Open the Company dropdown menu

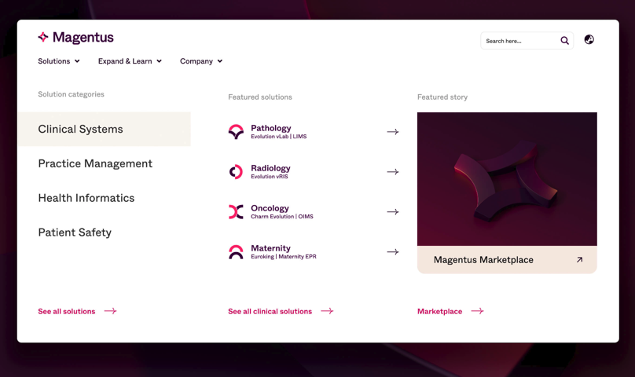click(201, 61)
